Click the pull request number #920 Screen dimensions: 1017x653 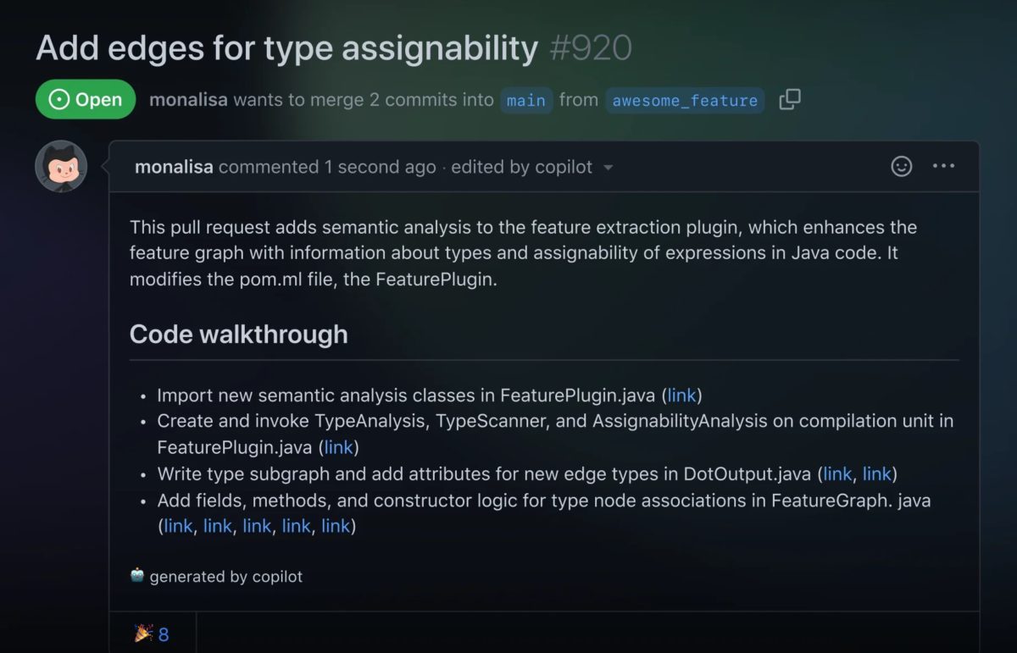pos(591,48)
